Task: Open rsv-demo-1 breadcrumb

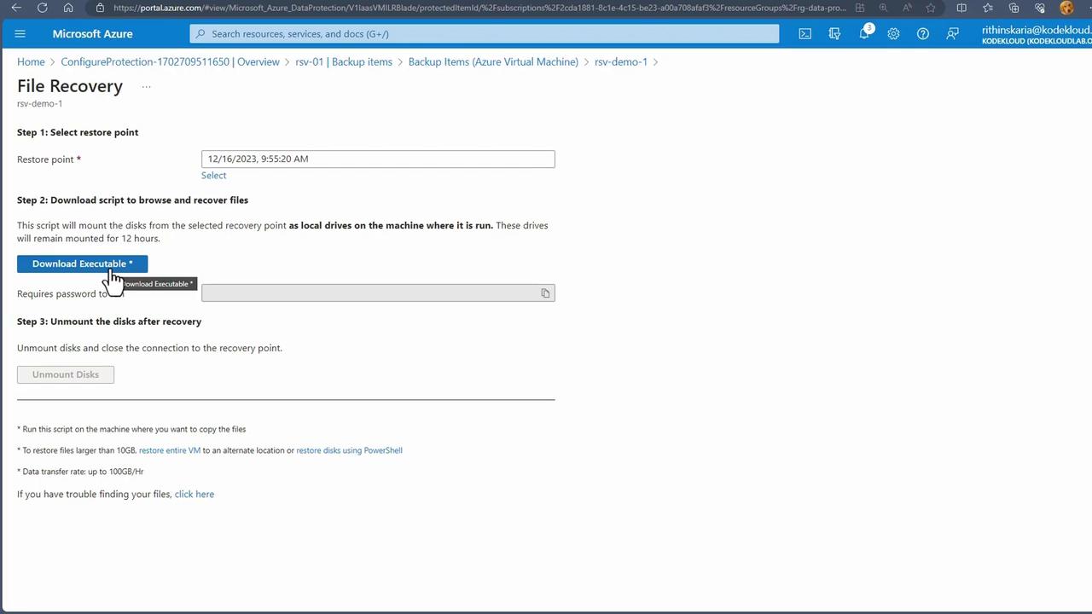Action: (621, 61)
